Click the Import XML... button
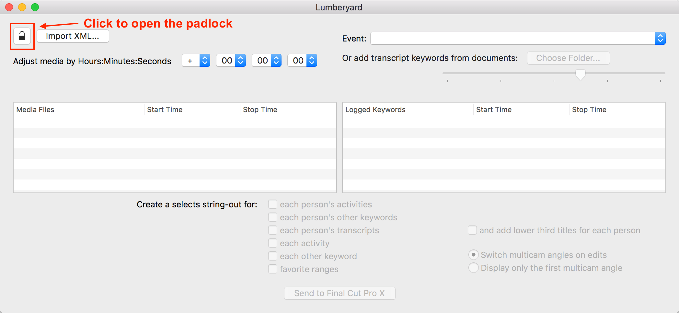This screenshot has width=679, height=313. click(x=73, y=36)
